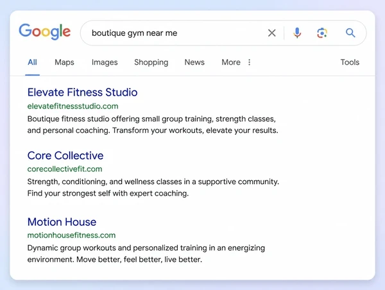Switch to the Images tab
This screenshot has height=290, width=385.
105,62
